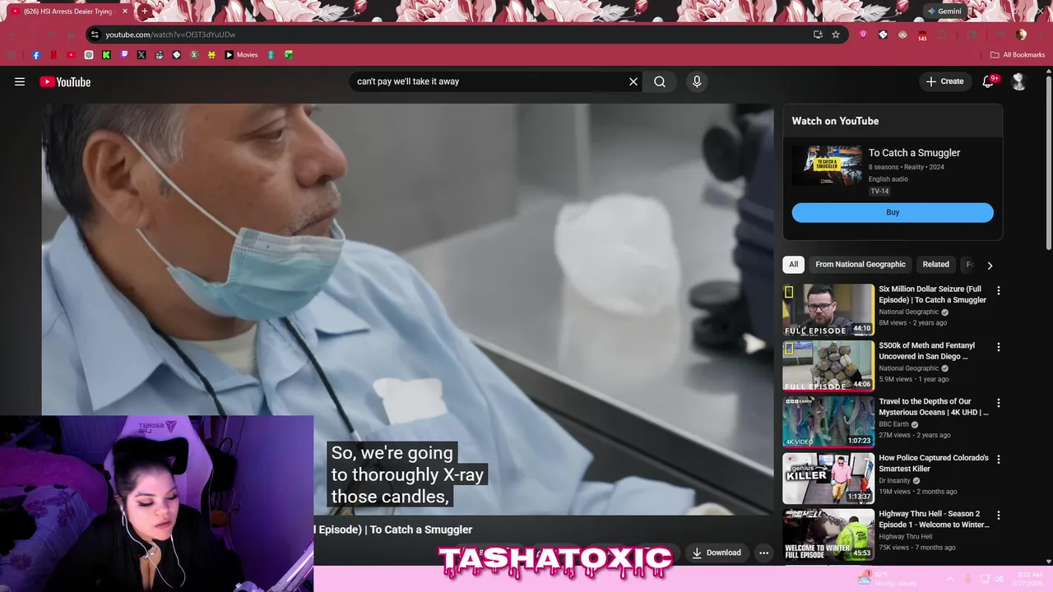Open options menu for Six Million Dollar Seizure
The image size is (1053, 592).
pyautogui.click(x=999, y=290)
